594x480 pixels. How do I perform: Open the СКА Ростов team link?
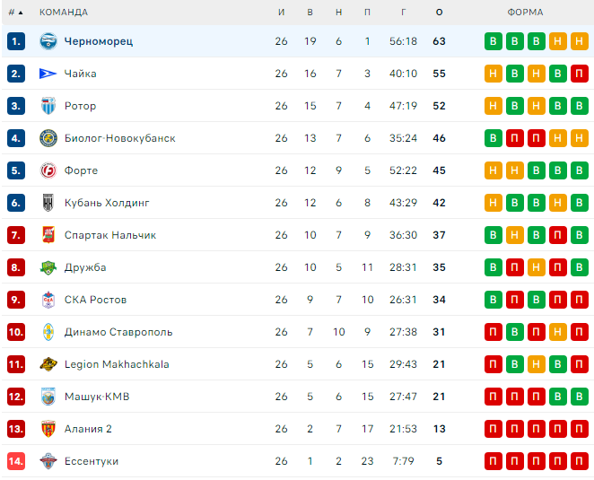(95, 300)
